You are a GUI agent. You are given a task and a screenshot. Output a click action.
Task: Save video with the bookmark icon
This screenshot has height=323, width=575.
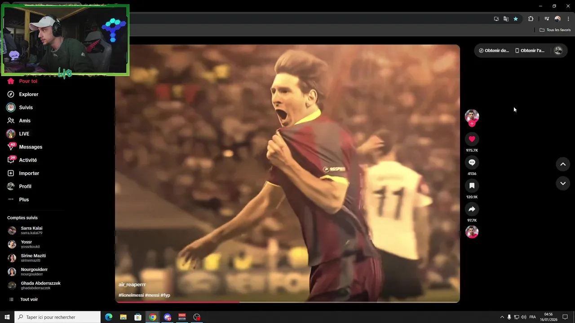click(x=472, y=186)
